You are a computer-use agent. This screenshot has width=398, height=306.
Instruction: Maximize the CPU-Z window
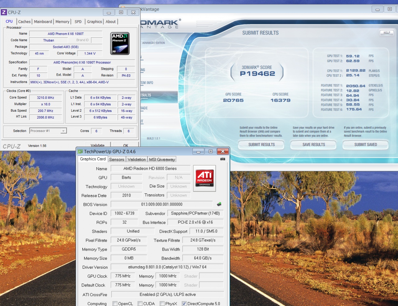[x=121, y=12]
